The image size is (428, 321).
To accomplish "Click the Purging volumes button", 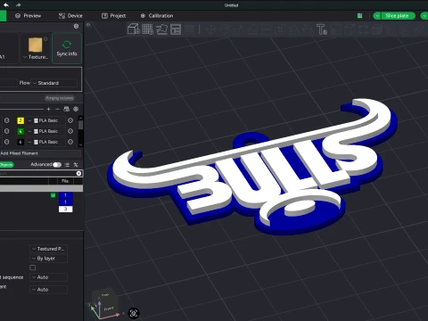I will (x=60, y=98).
